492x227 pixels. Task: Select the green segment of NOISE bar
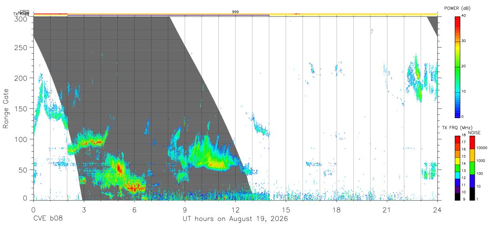pyautogui.click(x=472, y=168)
